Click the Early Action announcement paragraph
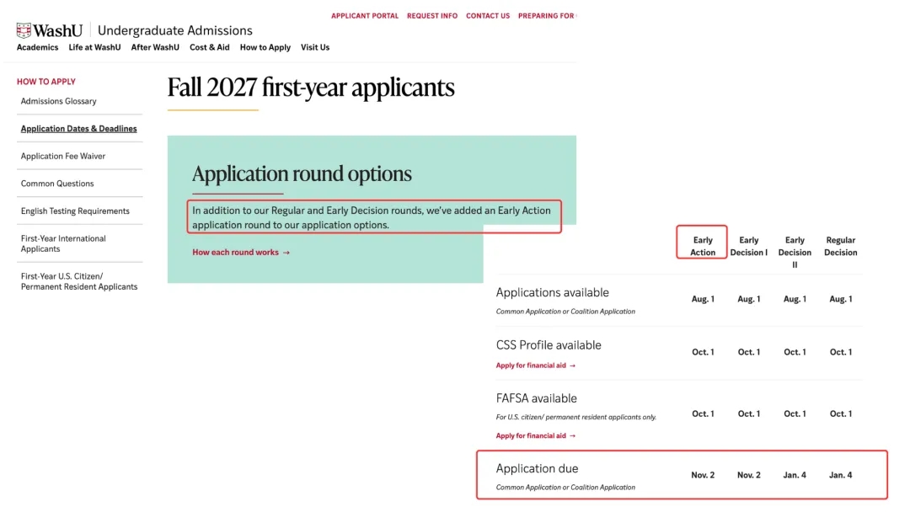Image resolution: width=910 pixels, height=512 pixels. point(372,217)
